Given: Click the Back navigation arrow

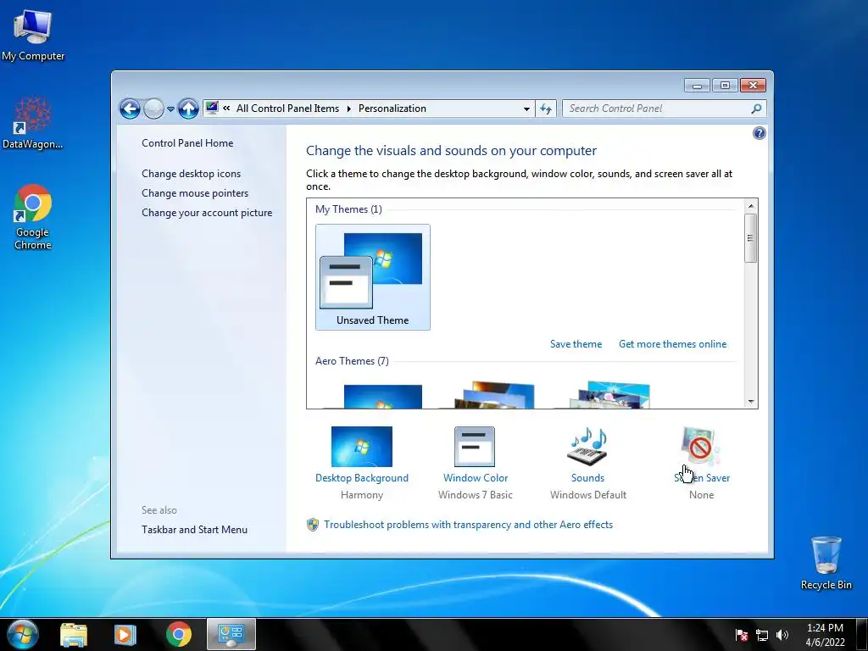Looking at the screenshot, I should click(x=130, y=108).
